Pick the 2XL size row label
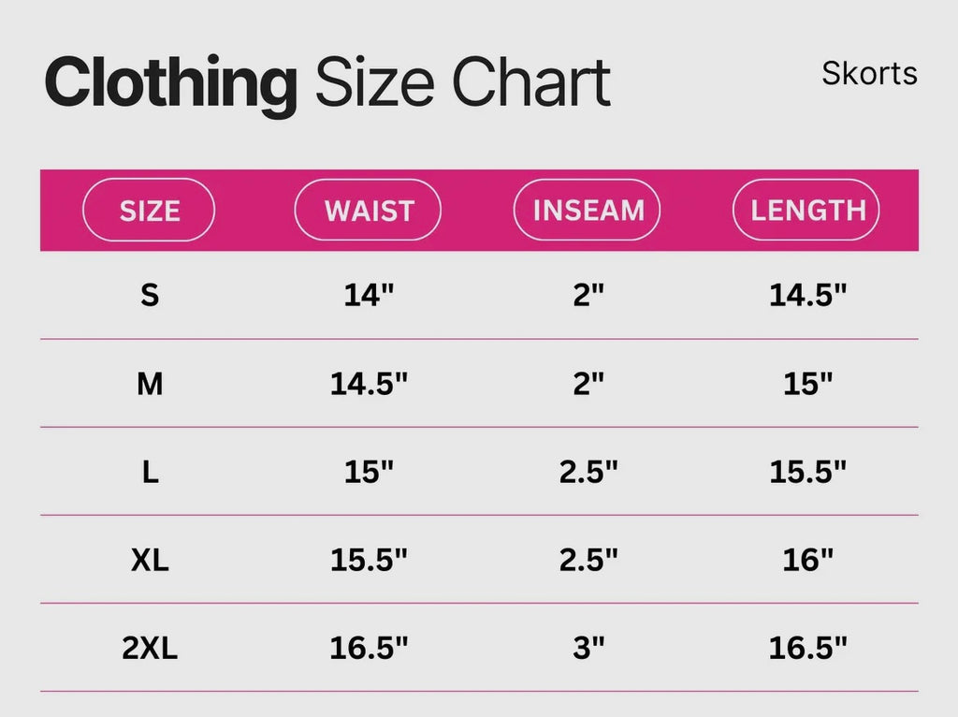The width and height of the screenshot is (958, 717). pos(150,648)
